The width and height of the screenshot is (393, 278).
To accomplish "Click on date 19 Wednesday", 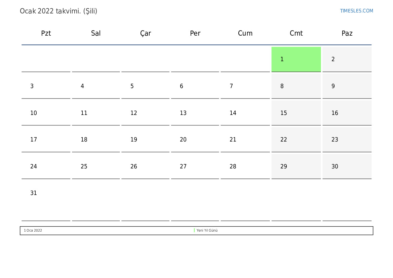I will (x=145, y=140).
